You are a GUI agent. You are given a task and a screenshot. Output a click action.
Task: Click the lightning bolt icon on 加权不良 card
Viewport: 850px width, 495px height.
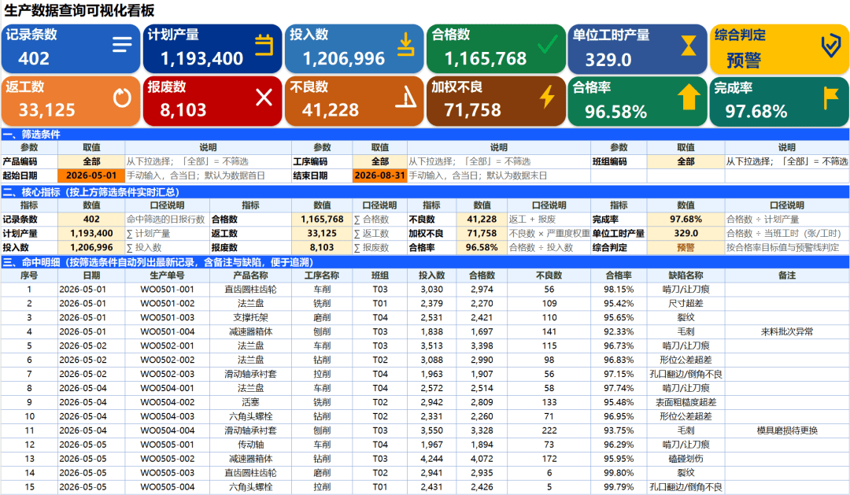(x=548, y=97)
